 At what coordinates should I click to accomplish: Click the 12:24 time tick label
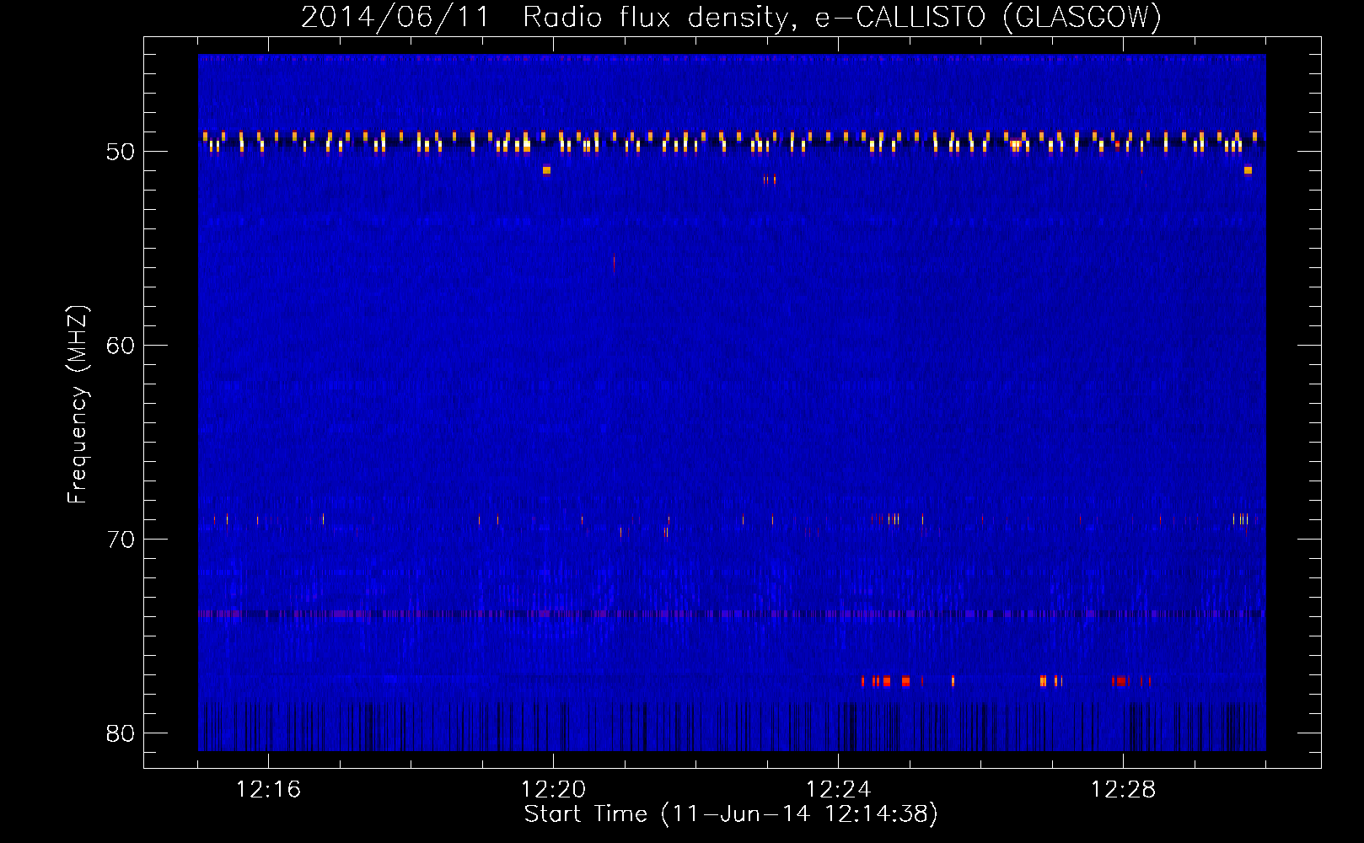click(x=838, y=790)
